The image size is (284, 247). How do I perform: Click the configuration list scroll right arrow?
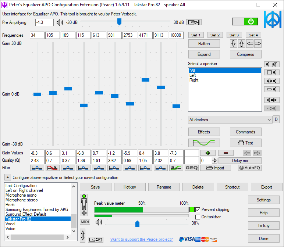click(x=68, y=237)
